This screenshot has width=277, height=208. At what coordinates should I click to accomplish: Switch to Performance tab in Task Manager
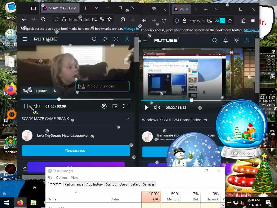74,184
